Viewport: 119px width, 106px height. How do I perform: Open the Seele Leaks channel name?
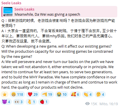[11, 3]
